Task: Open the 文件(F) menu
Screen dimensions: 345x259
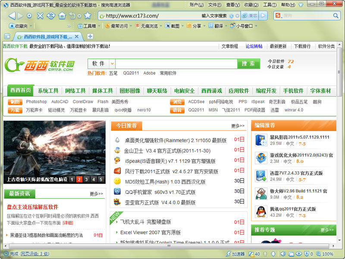Action: tap(215, 5)
